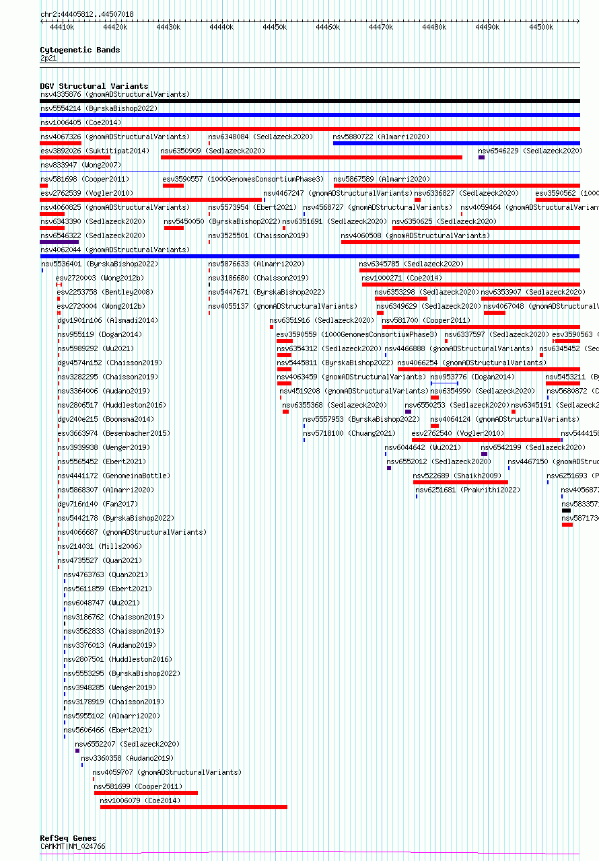This screenshot has width=599, height=861.
Task: Open the nsv4059707 gnomAD variant label
Action: [167, 772]
